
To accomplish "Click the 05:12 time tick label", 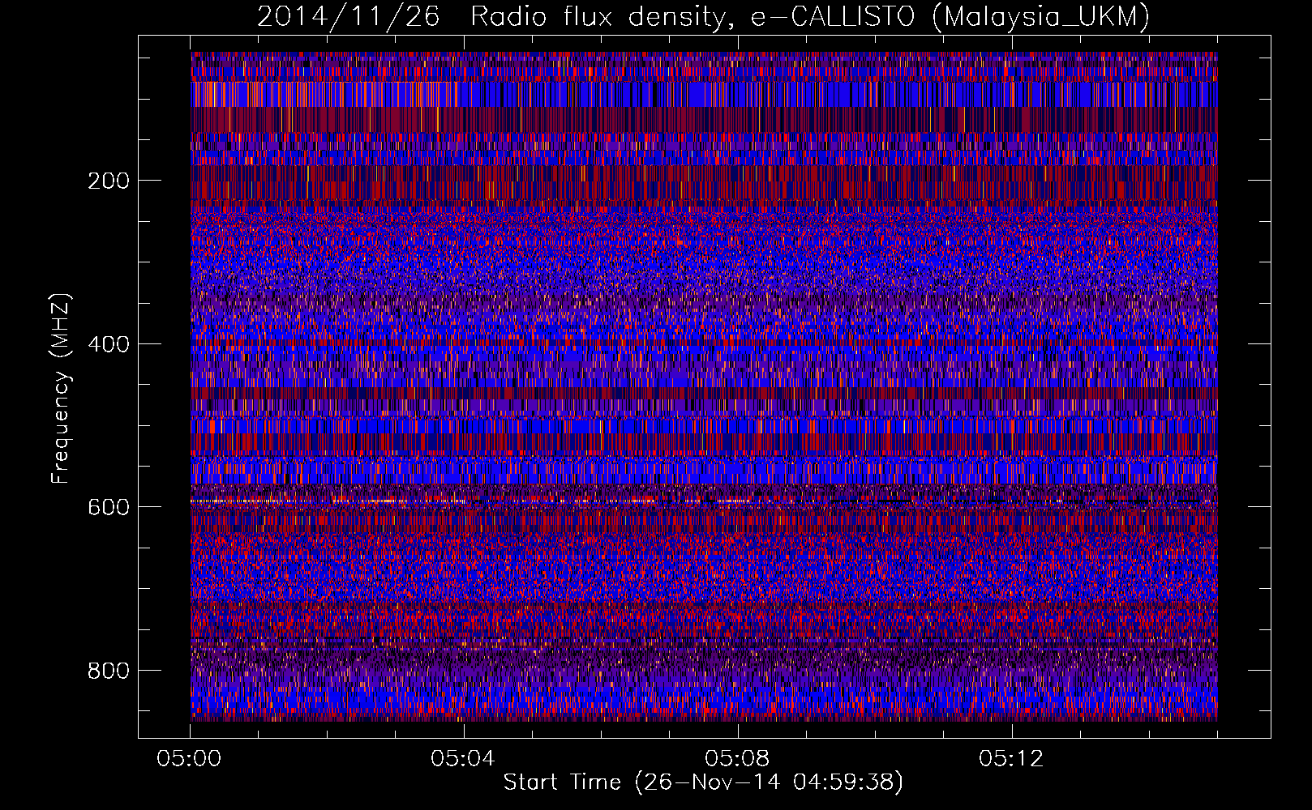I will click(x=1011, y=759).
